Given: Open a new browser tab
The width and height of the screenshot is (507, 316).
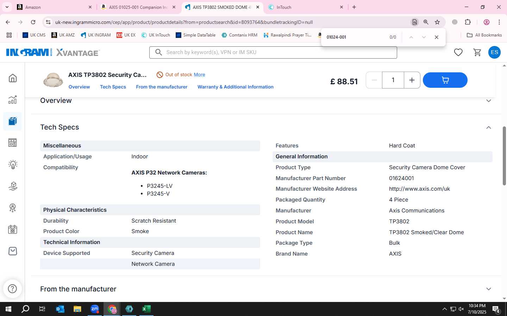Looking at the screenshot, I should 354,7.
